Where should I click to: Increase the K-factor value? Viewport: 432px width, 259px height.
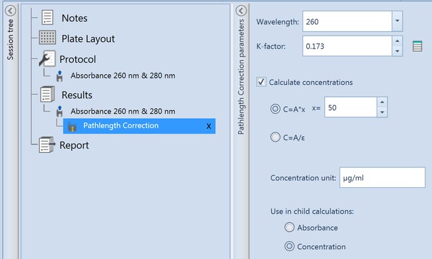tap(397, 41)
